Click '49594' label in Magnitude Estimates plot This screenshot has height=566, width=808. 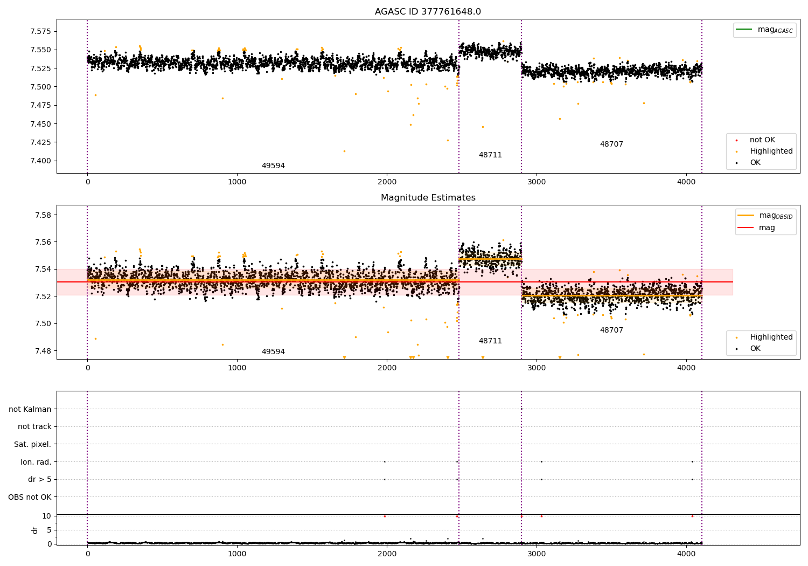pyautogui.click(x=273, y=352)
